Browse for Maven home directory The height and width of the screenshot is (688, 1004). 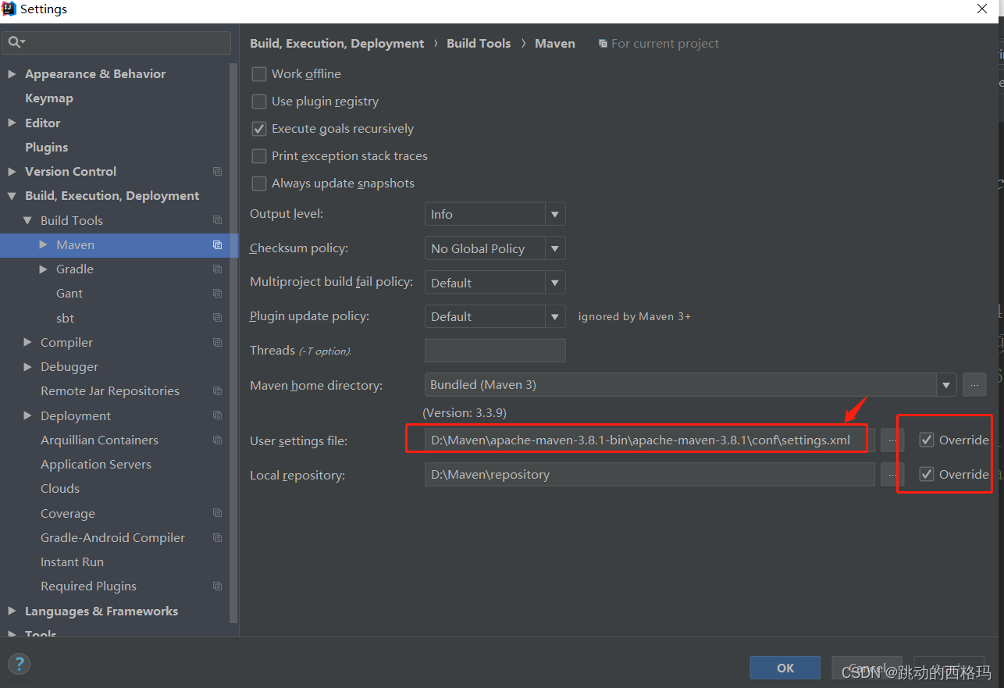(x=974, y=384)
